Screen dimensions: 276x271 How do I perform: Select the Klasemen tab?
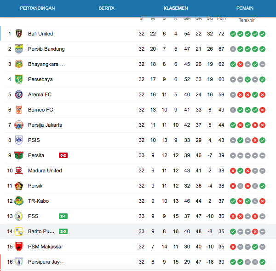coord(176,8)
